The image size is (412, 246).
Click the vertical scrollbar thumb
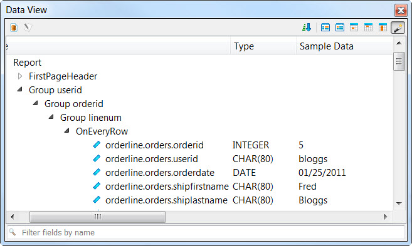(399, 61)
